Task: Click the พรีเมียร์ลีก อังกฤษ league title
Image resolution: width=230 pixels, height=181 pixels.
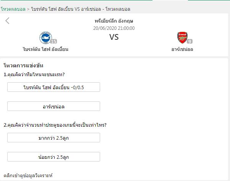Action: [114, 21]
